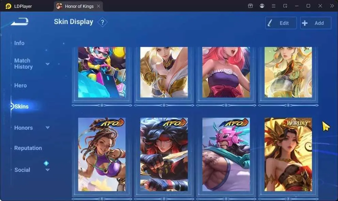Select the AFO dreadlocks purple bikini skin
The image size is (338, 201).
pos(102,154)
